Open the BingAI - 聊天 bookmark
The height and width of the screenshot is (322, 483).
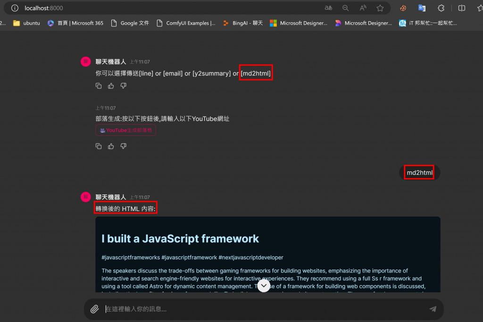point(243,23)
